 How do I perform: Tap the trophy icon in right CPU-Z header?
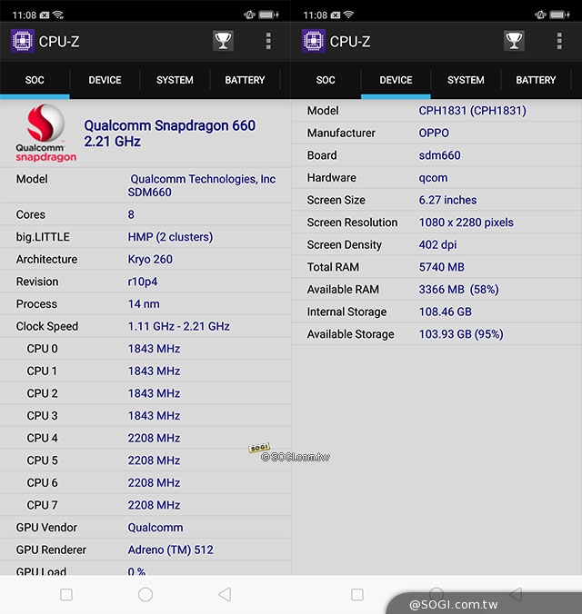pyautogui.click(x=514, y=41)
